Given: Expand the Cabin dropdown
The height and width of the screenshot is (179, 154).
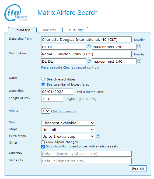Looking at the screenshot, I should point(68,123).
